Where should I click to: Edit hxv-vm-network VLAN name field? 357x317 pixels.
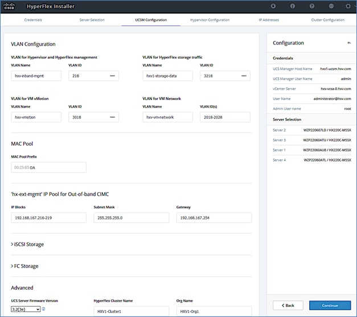click(x=167, y=117)
